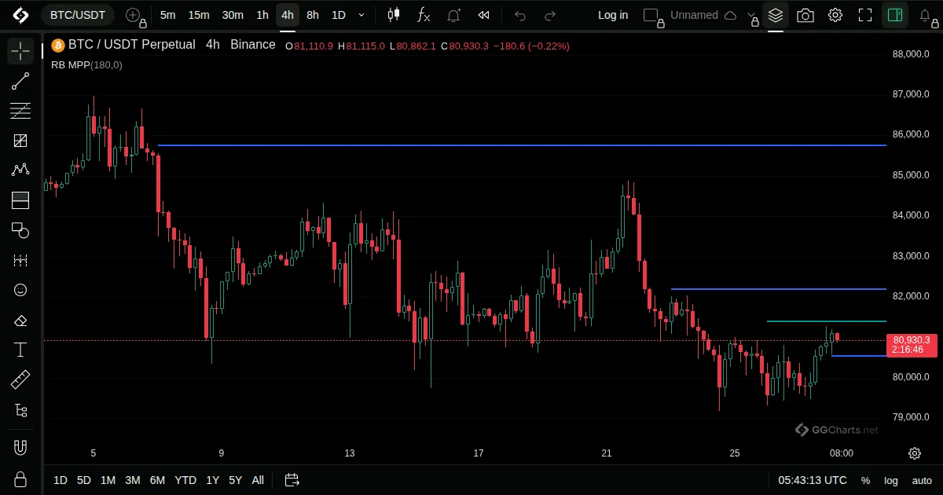Set range to 1M
Image resolution: width=943 pixels, height=495 pixels.
click(108, 480)
